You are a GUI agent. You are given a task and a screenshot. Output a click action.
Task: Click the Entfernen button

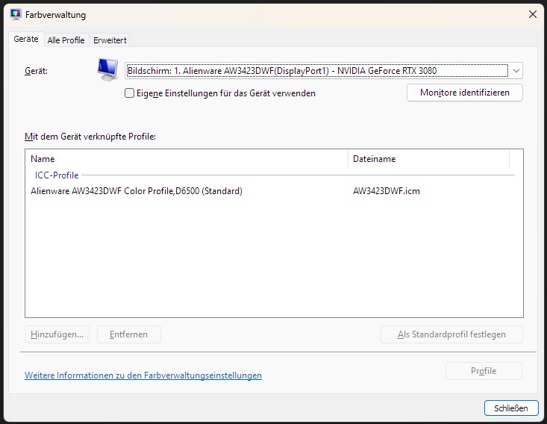128,334
